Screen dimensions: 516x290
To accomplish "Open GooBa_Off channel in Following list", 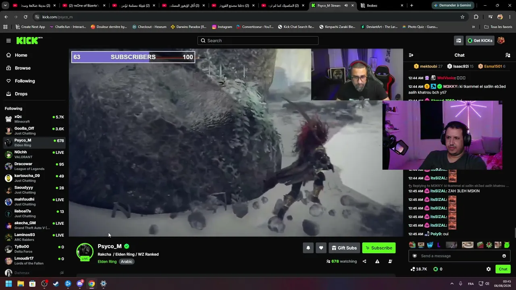I will pyautogui.click(x=34, y=130).
